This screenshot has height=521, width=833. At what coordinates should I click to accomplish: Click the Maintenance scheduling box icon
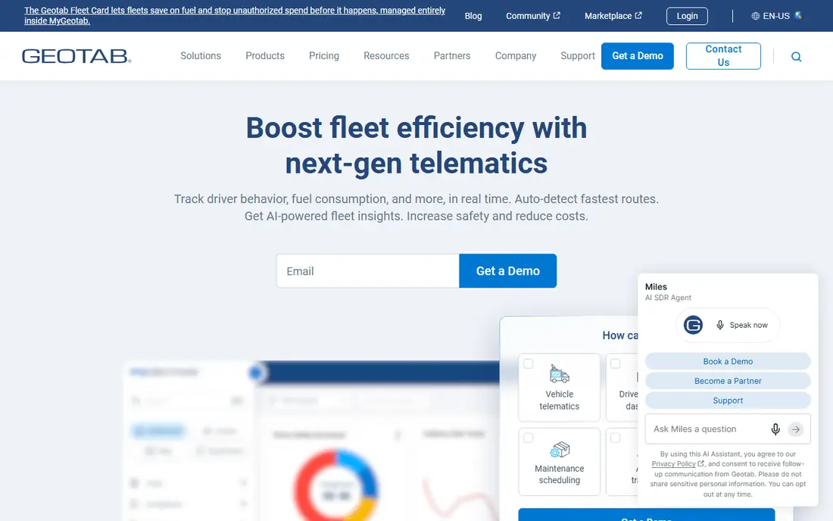560,450
